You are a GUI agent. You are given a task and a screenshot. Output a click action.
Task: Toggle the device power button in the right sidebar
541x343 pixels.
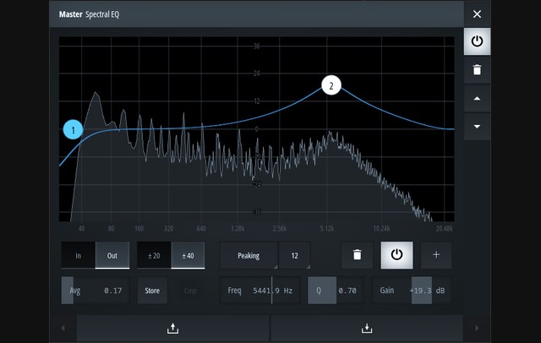pyautogui.click(x=477, y=41)
